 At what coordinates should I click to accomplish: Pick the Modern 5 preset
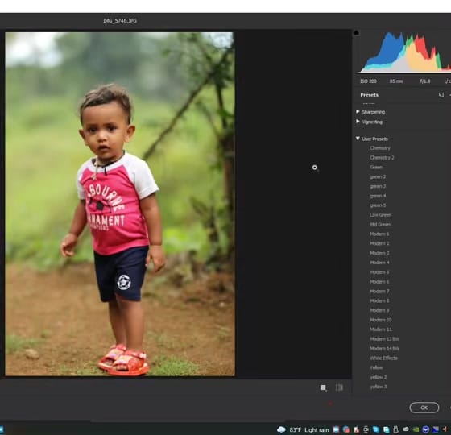click(x=379, y=272)
